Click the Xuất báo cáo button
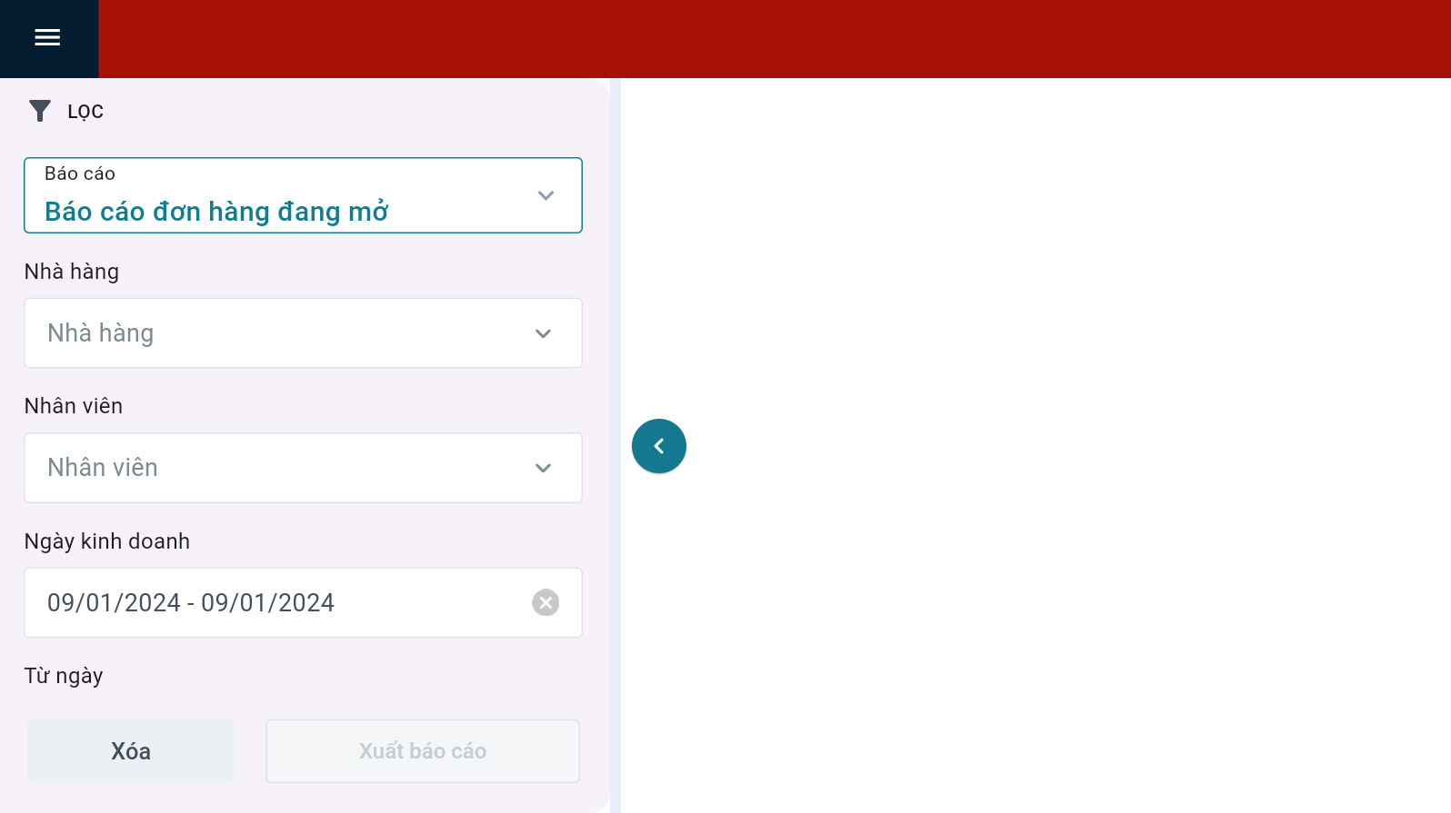Viewport: 1451px width, 813px height. pyautogui.click(x=423, y=751)
